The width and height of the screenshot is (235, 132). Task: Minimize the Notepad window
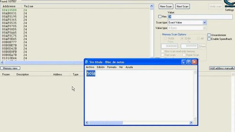click(184, 62)
